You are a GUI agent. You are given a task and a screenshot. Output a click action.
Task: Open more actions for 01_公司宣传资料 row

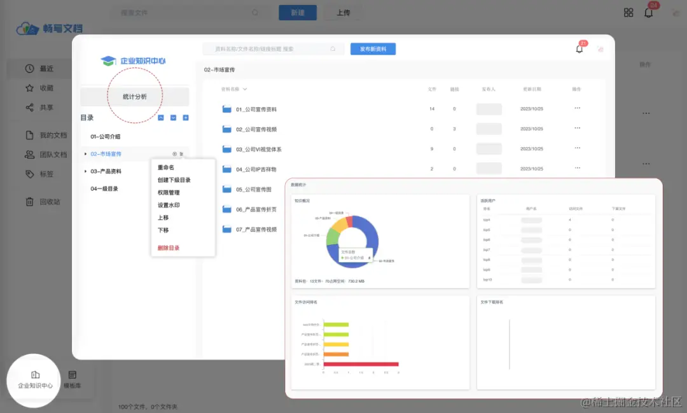click(578, 108)
